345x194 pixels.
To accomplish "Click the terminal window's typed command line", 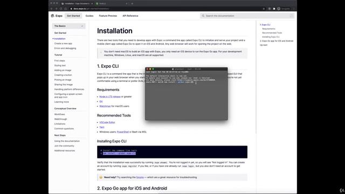I will (x=170, y=82).
